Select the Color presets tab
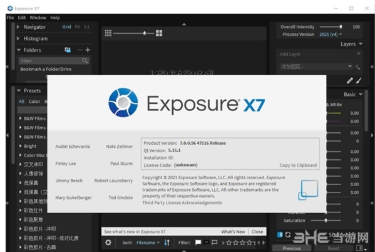 coord(34,102)
